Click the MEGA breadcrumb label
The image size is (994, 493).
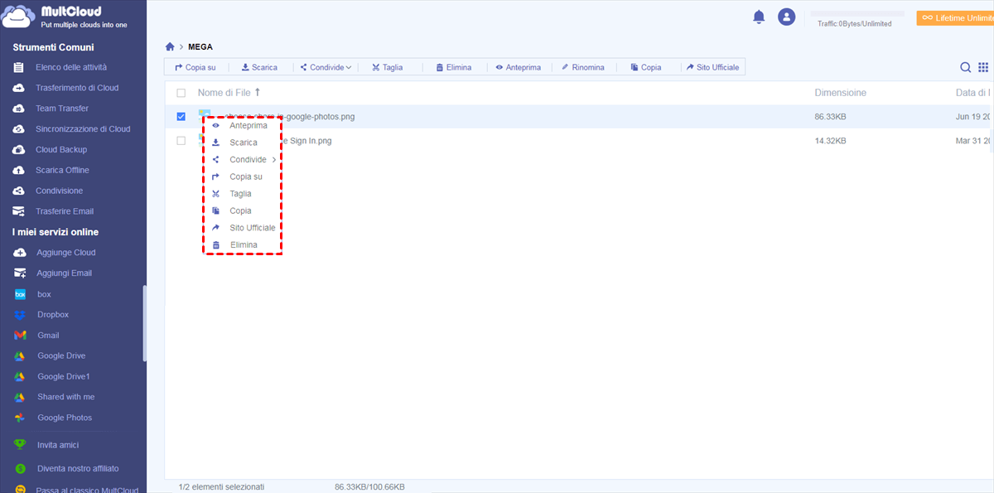pyautogui.click(x=200, y=47)
